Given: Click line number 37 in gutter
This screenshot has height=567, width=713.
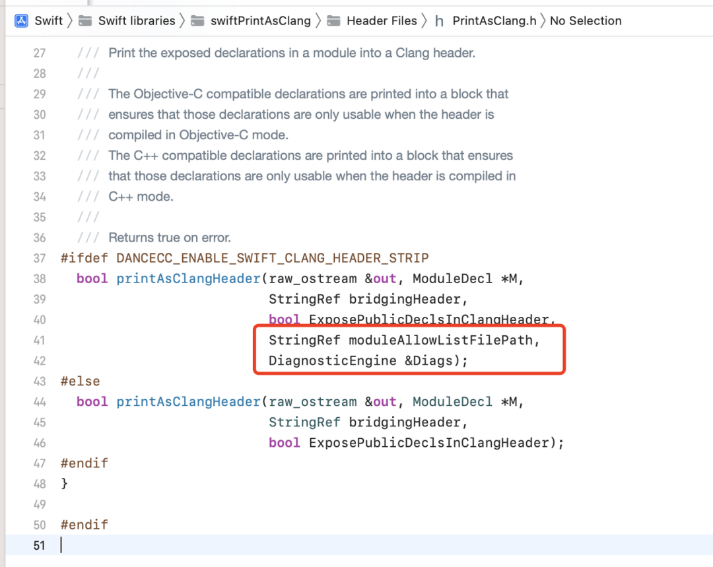Looking at the screenshot, I should click(40, 258).
